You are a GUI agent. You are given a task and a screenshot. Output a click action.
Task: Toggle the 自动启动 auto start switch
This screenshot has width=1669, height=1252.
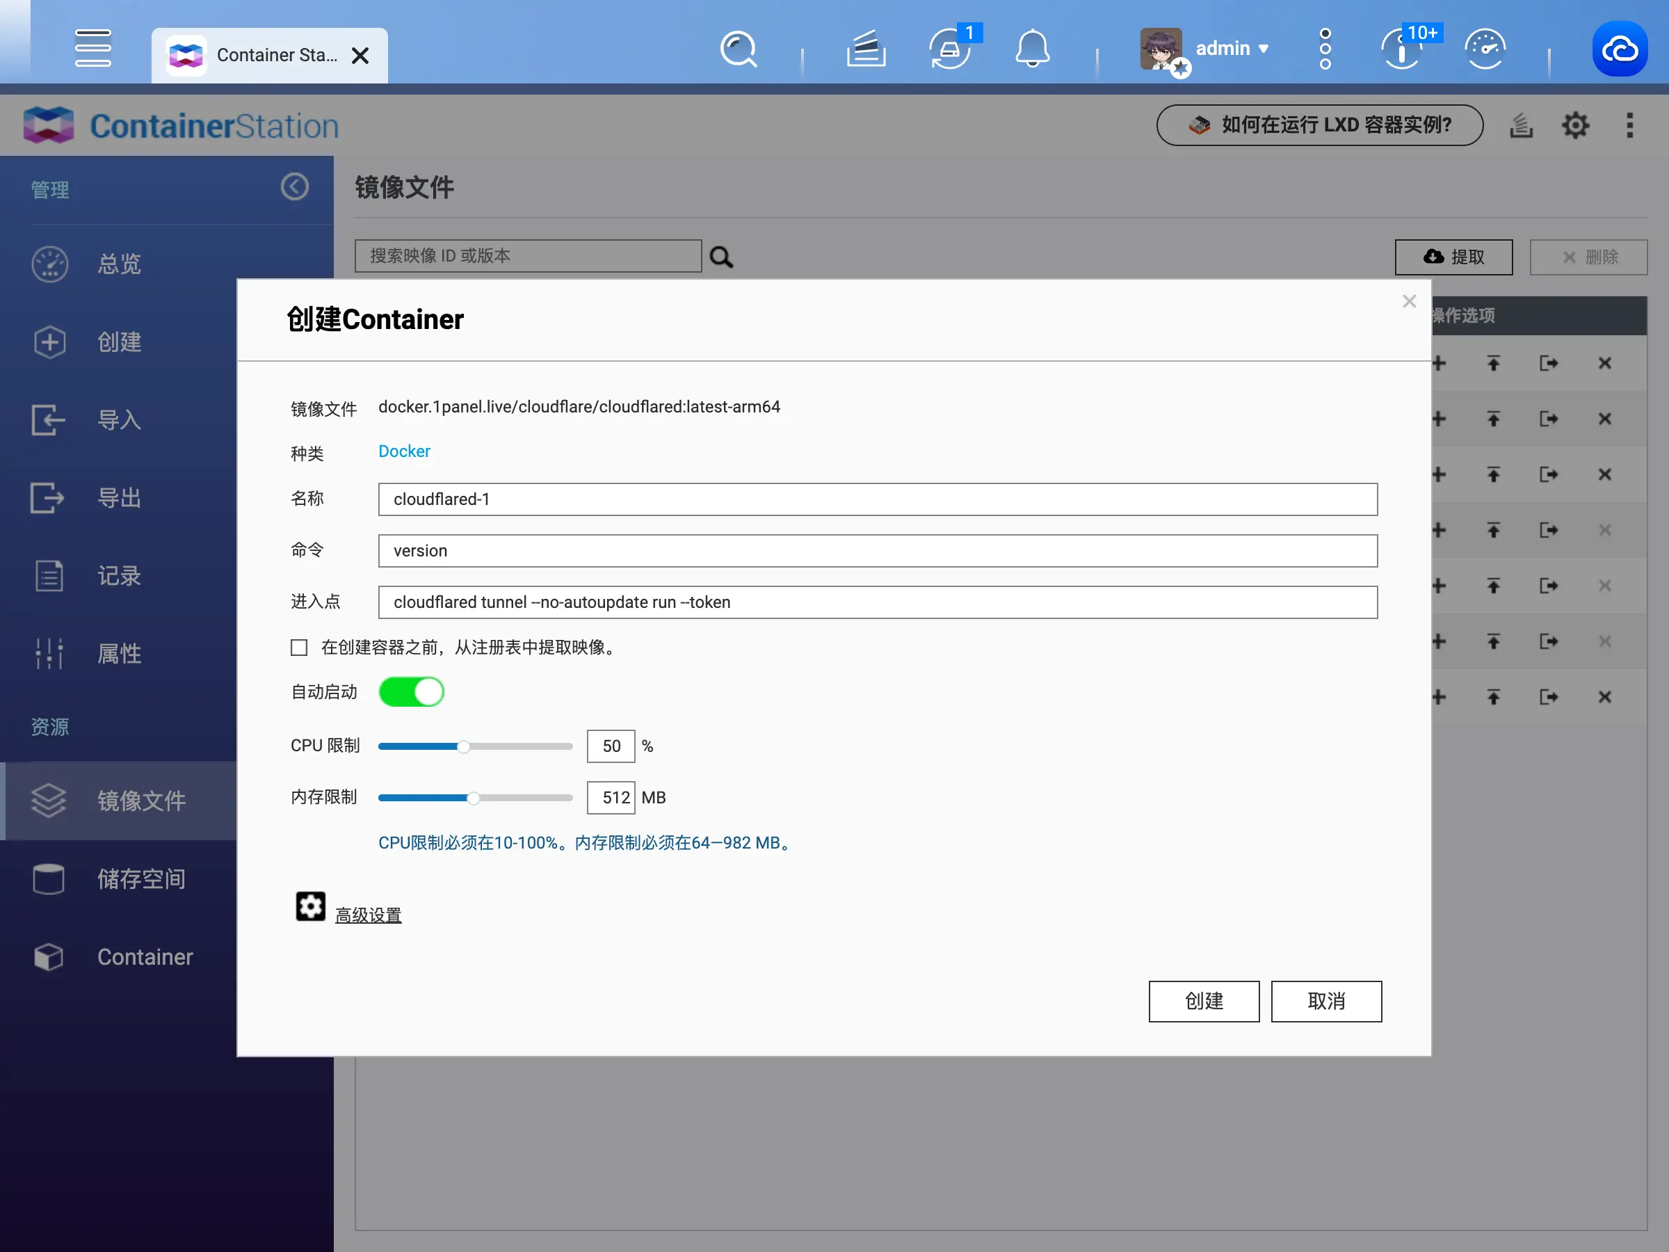[411, 692]
